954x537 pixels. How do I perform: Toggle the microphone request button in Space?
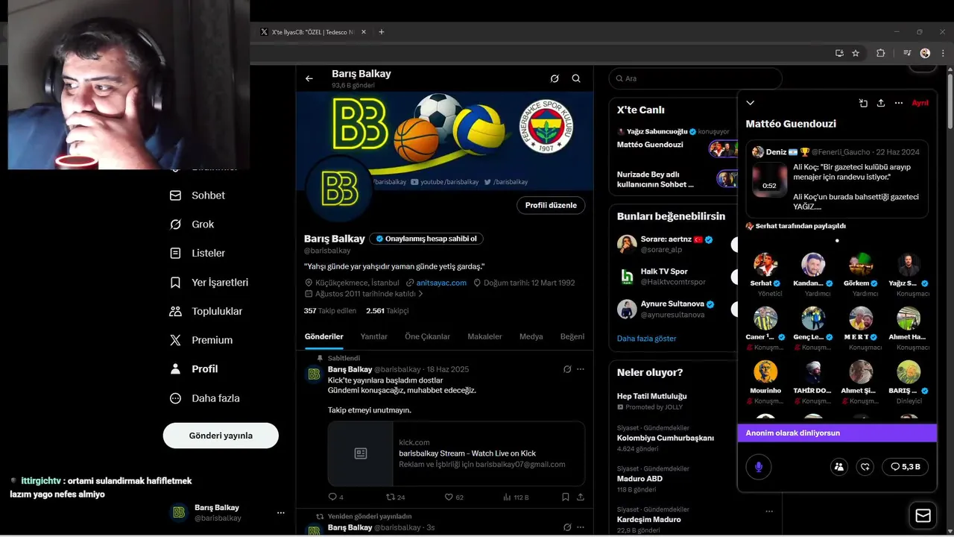click(x=759, y=467)
